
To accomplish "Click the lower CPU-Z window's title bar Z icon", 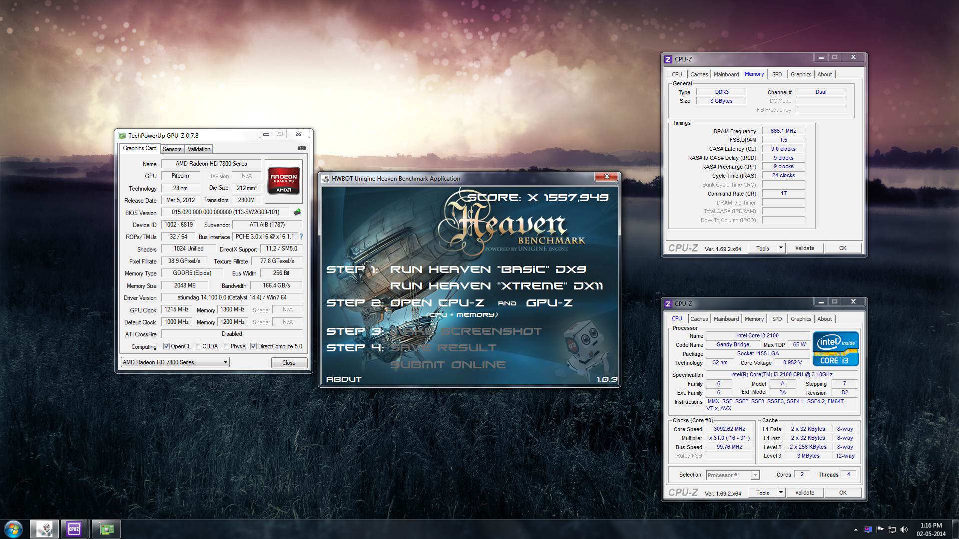I will (x=668, y=303).
